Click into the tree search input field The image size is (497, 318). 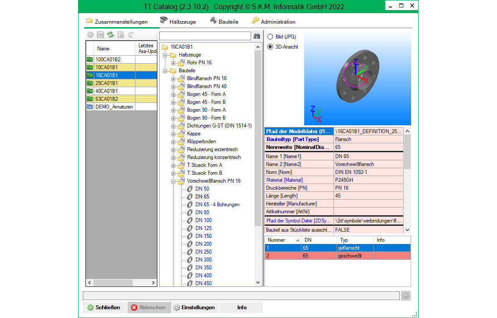(205, 36)
